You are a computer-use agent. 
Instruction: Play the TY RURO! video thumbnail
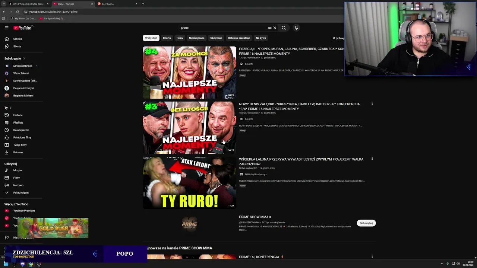189,183
